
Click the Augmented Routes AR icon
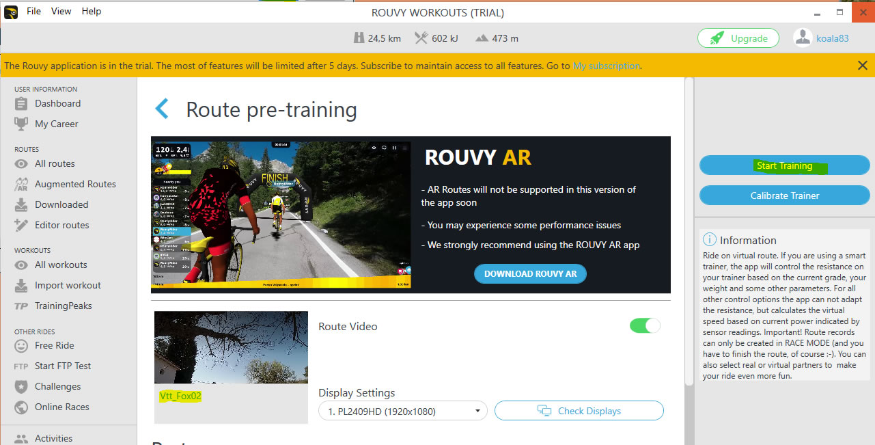(x=22, y=184)
